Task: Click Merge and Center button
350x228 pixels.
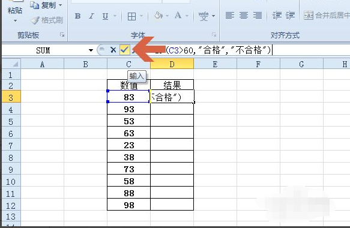Action: point(327,16)
